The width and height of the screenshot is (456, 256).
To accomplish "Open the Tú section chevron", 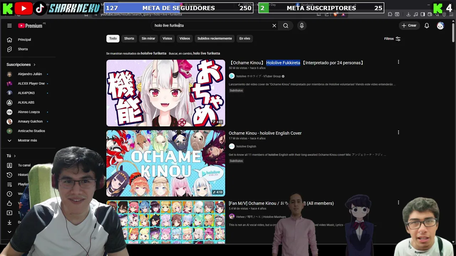I will [15, 156].
